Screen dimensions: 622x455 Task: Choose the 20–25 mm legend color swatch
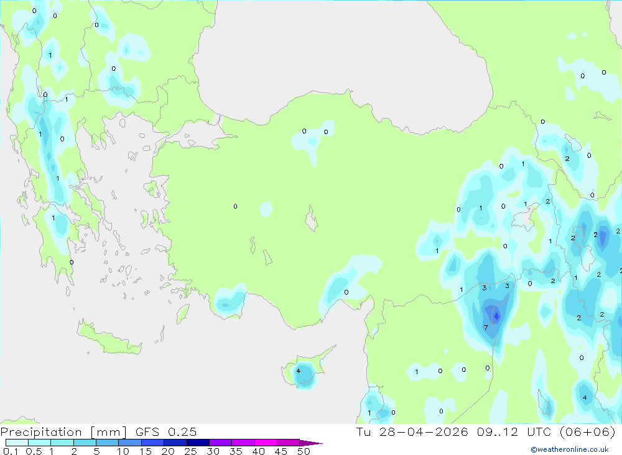pos(175,443)
